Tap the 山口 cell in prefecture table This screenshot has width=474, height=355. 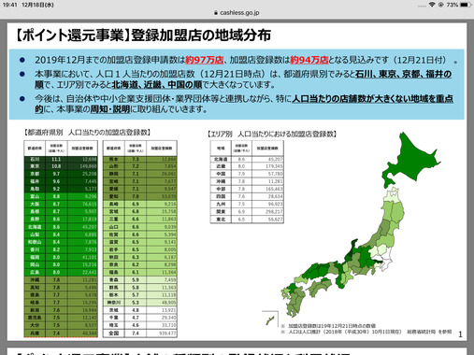click(x=114, y=227)
